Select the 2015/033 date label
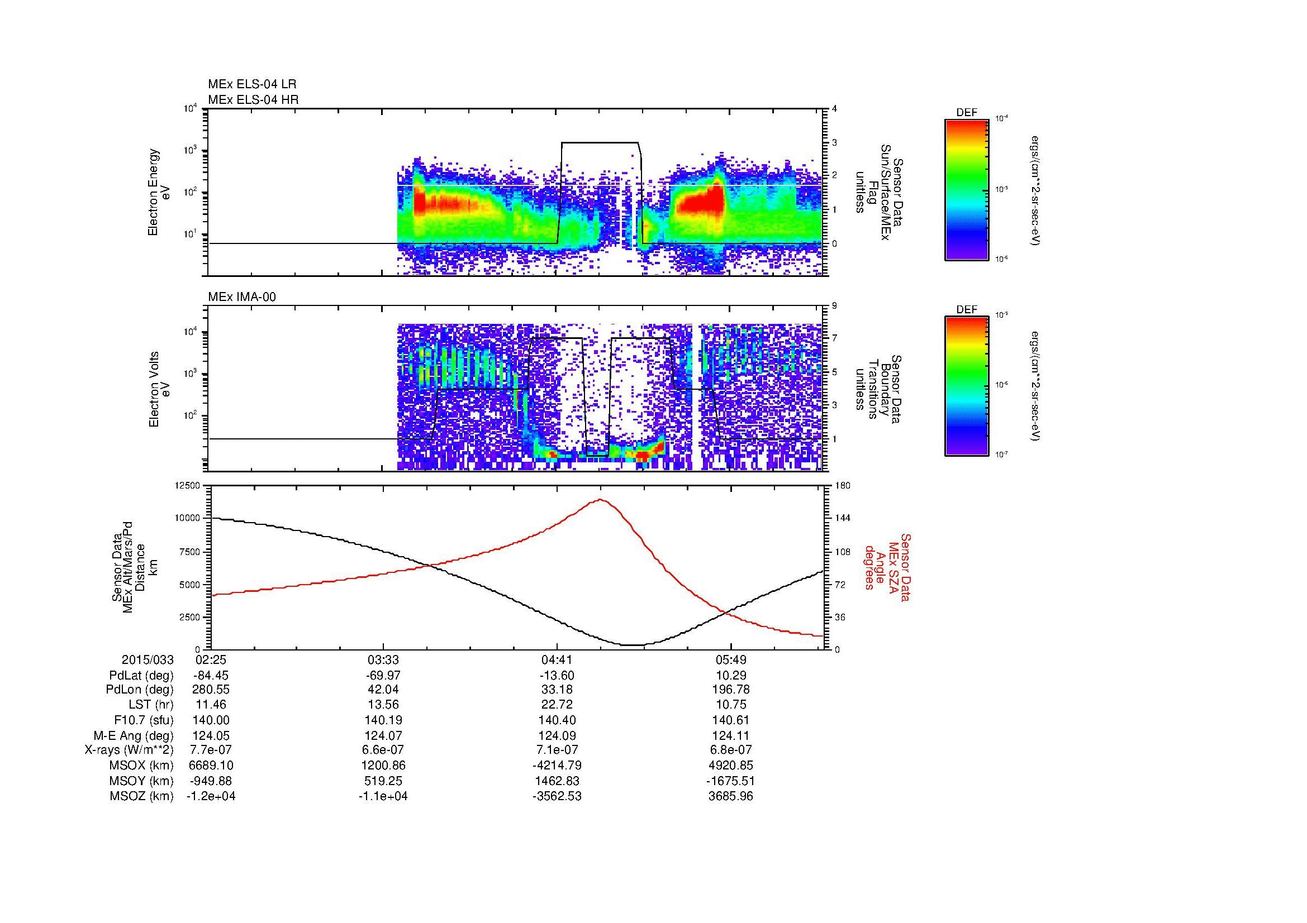Image resolution: width=1307 pixels, height=923 pixels. tap(148, 659)
